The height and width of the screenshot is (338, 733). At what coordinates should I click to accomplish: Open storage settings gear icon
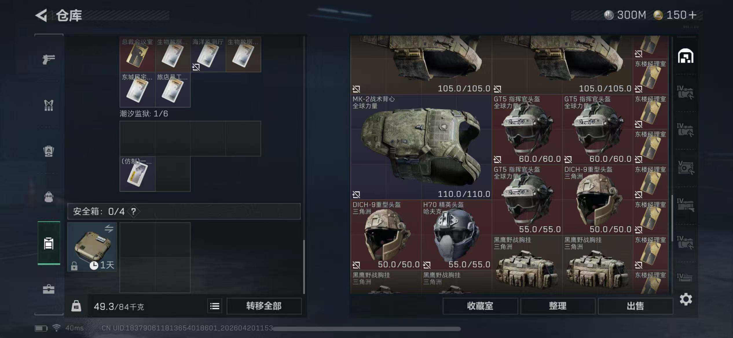coord(686,299)
